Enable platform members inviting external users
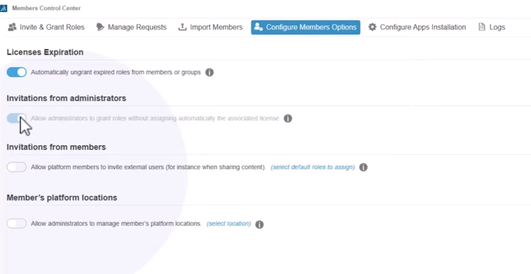This screenshot has height=274, width=531. tap(17, 167)
